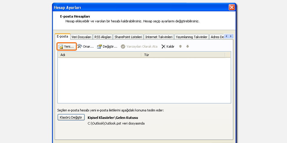
Task: Click the Tür column header
Action: tap(183, 55)
